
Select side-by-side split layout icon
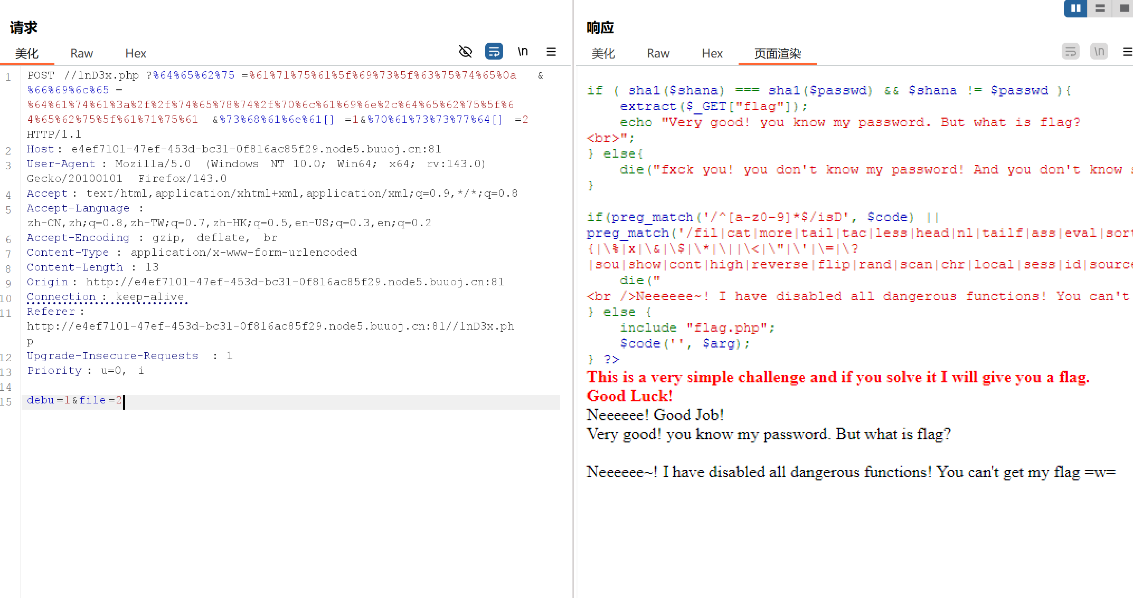coord(1075,8)
